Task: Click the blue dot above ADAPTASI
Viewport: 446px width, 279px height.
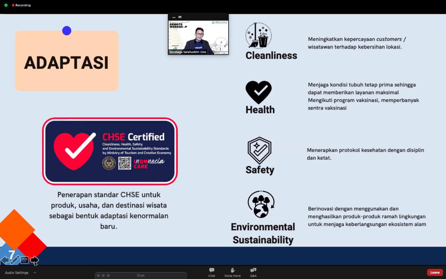Action: coord(67,31)
